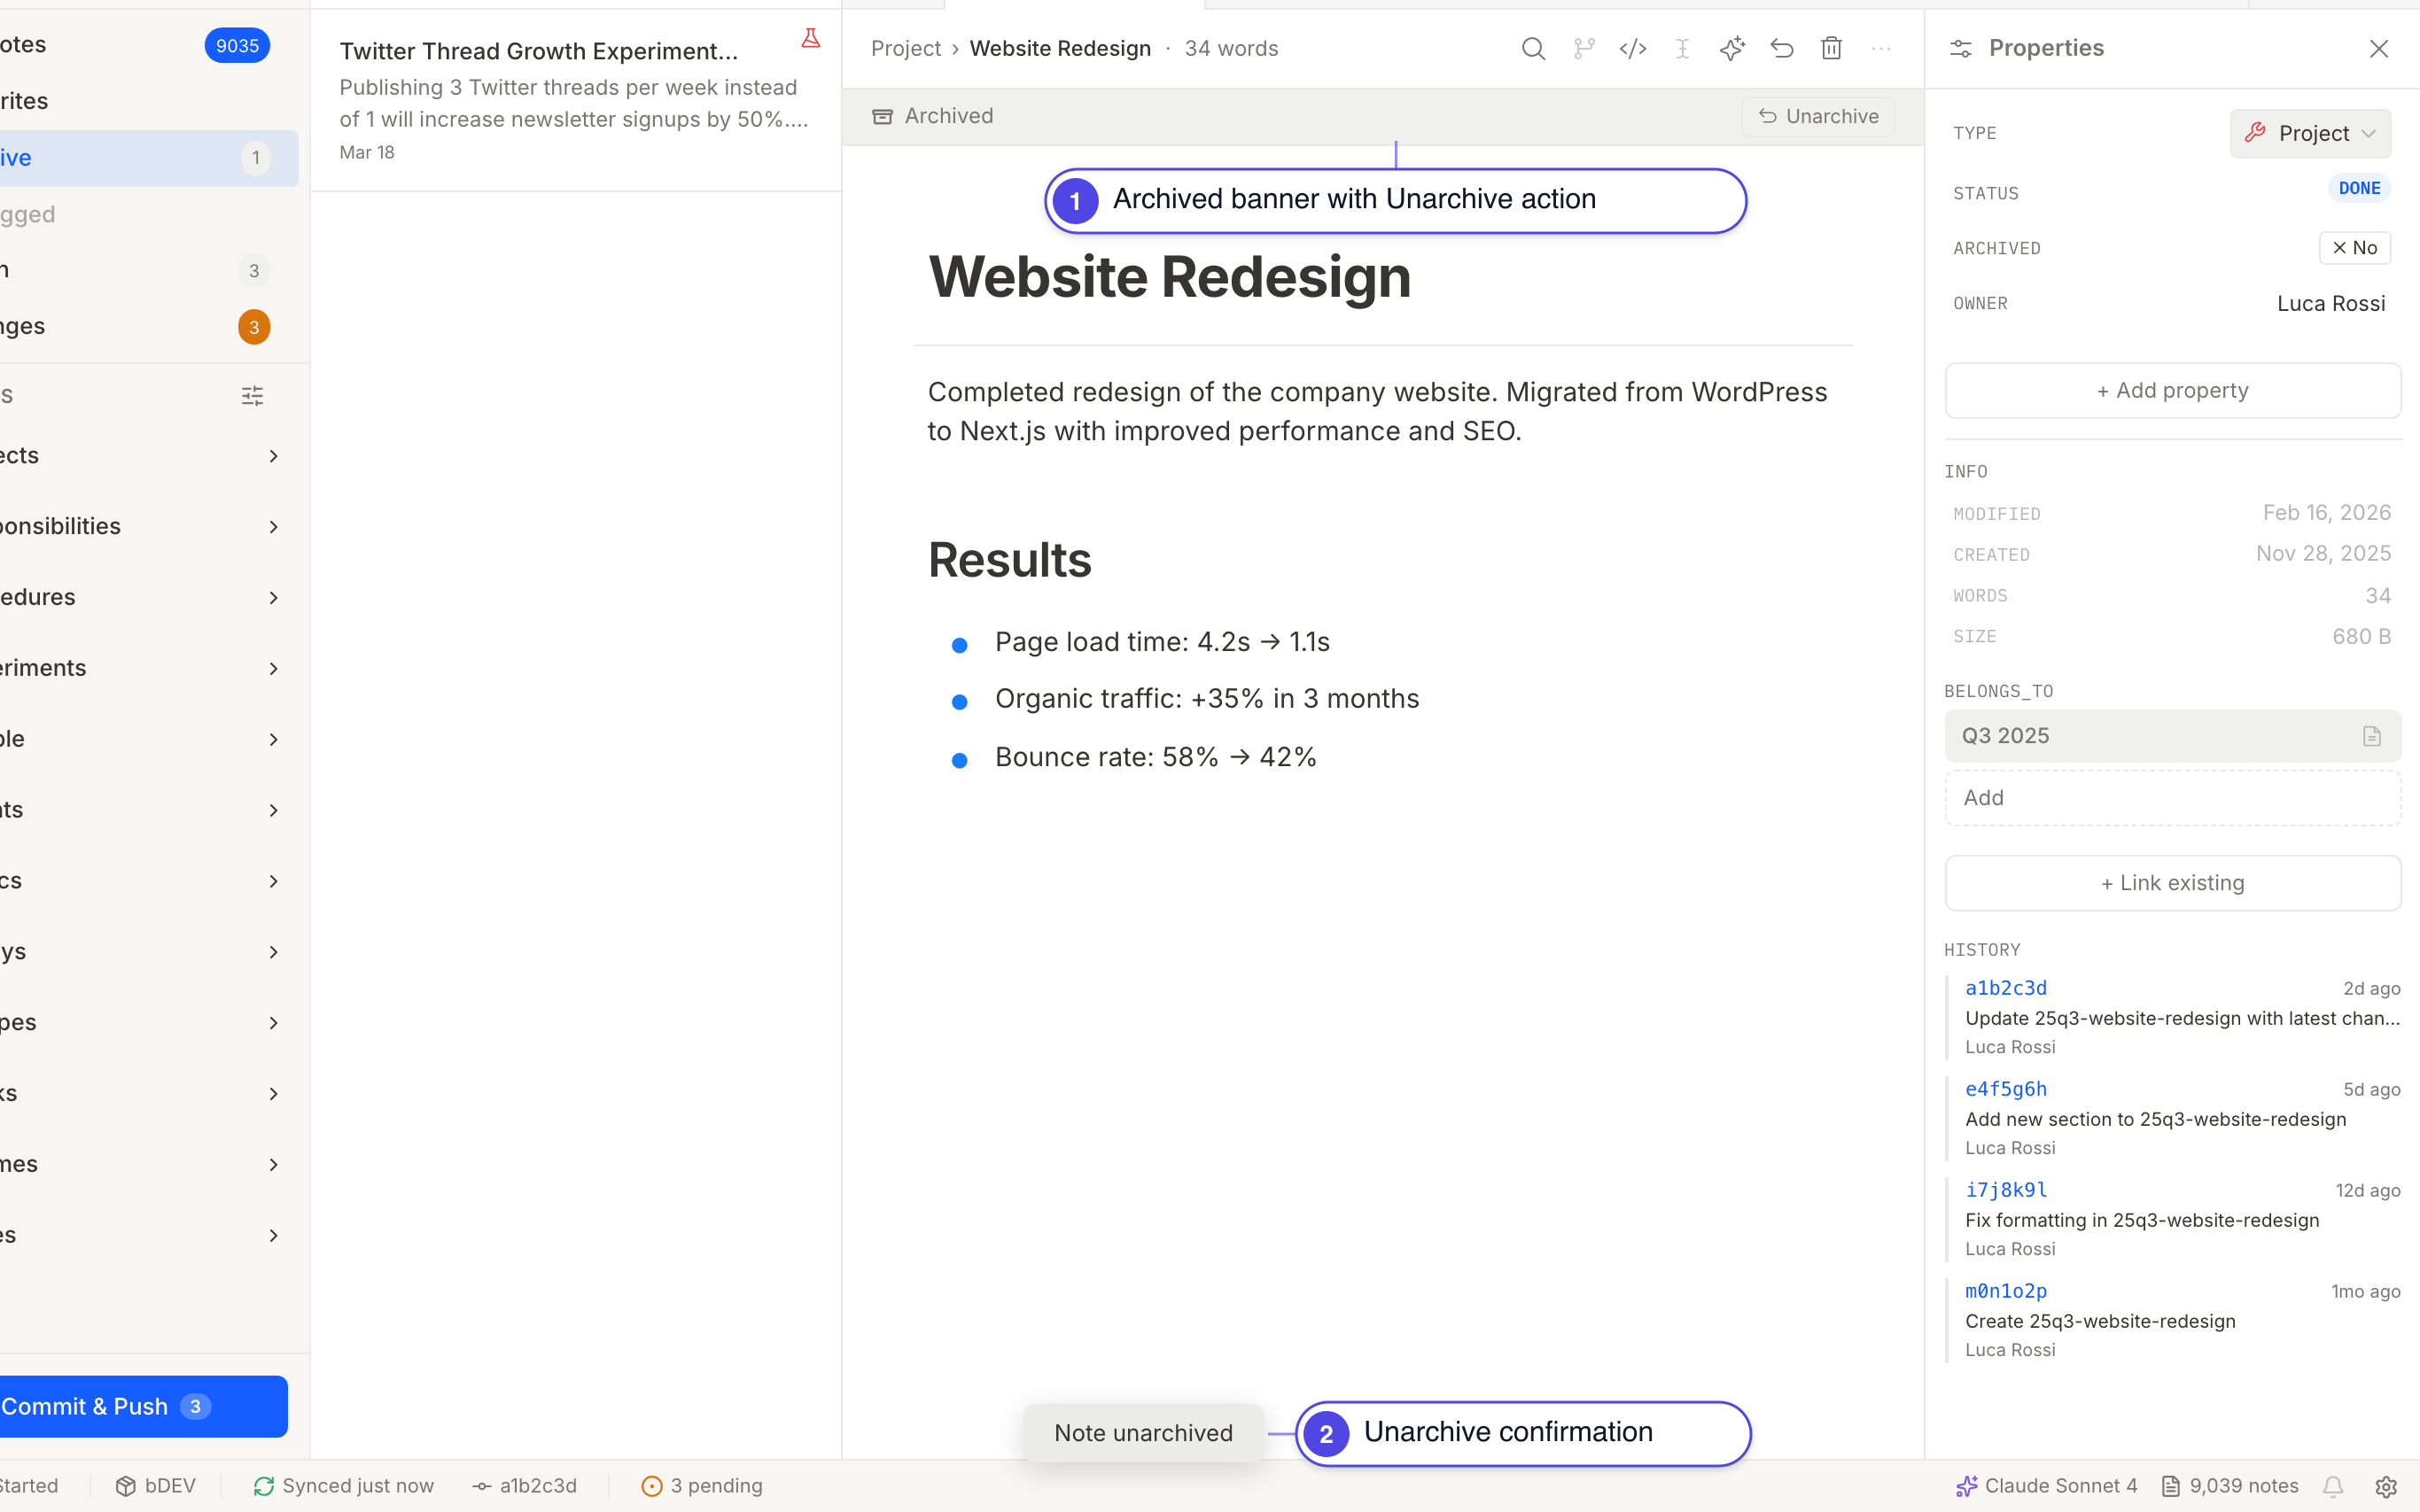
Task: Click the bDEV vault cube icon
Action: [x=126, y=1486]
